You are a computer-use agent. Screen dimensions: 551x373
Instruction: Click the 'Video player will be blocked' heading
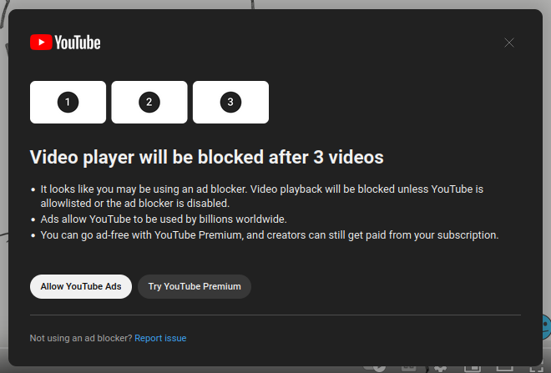[206, 157]
